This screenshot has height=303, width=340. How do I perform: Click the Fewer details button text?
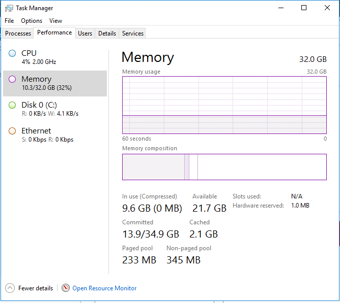[36, 288]
